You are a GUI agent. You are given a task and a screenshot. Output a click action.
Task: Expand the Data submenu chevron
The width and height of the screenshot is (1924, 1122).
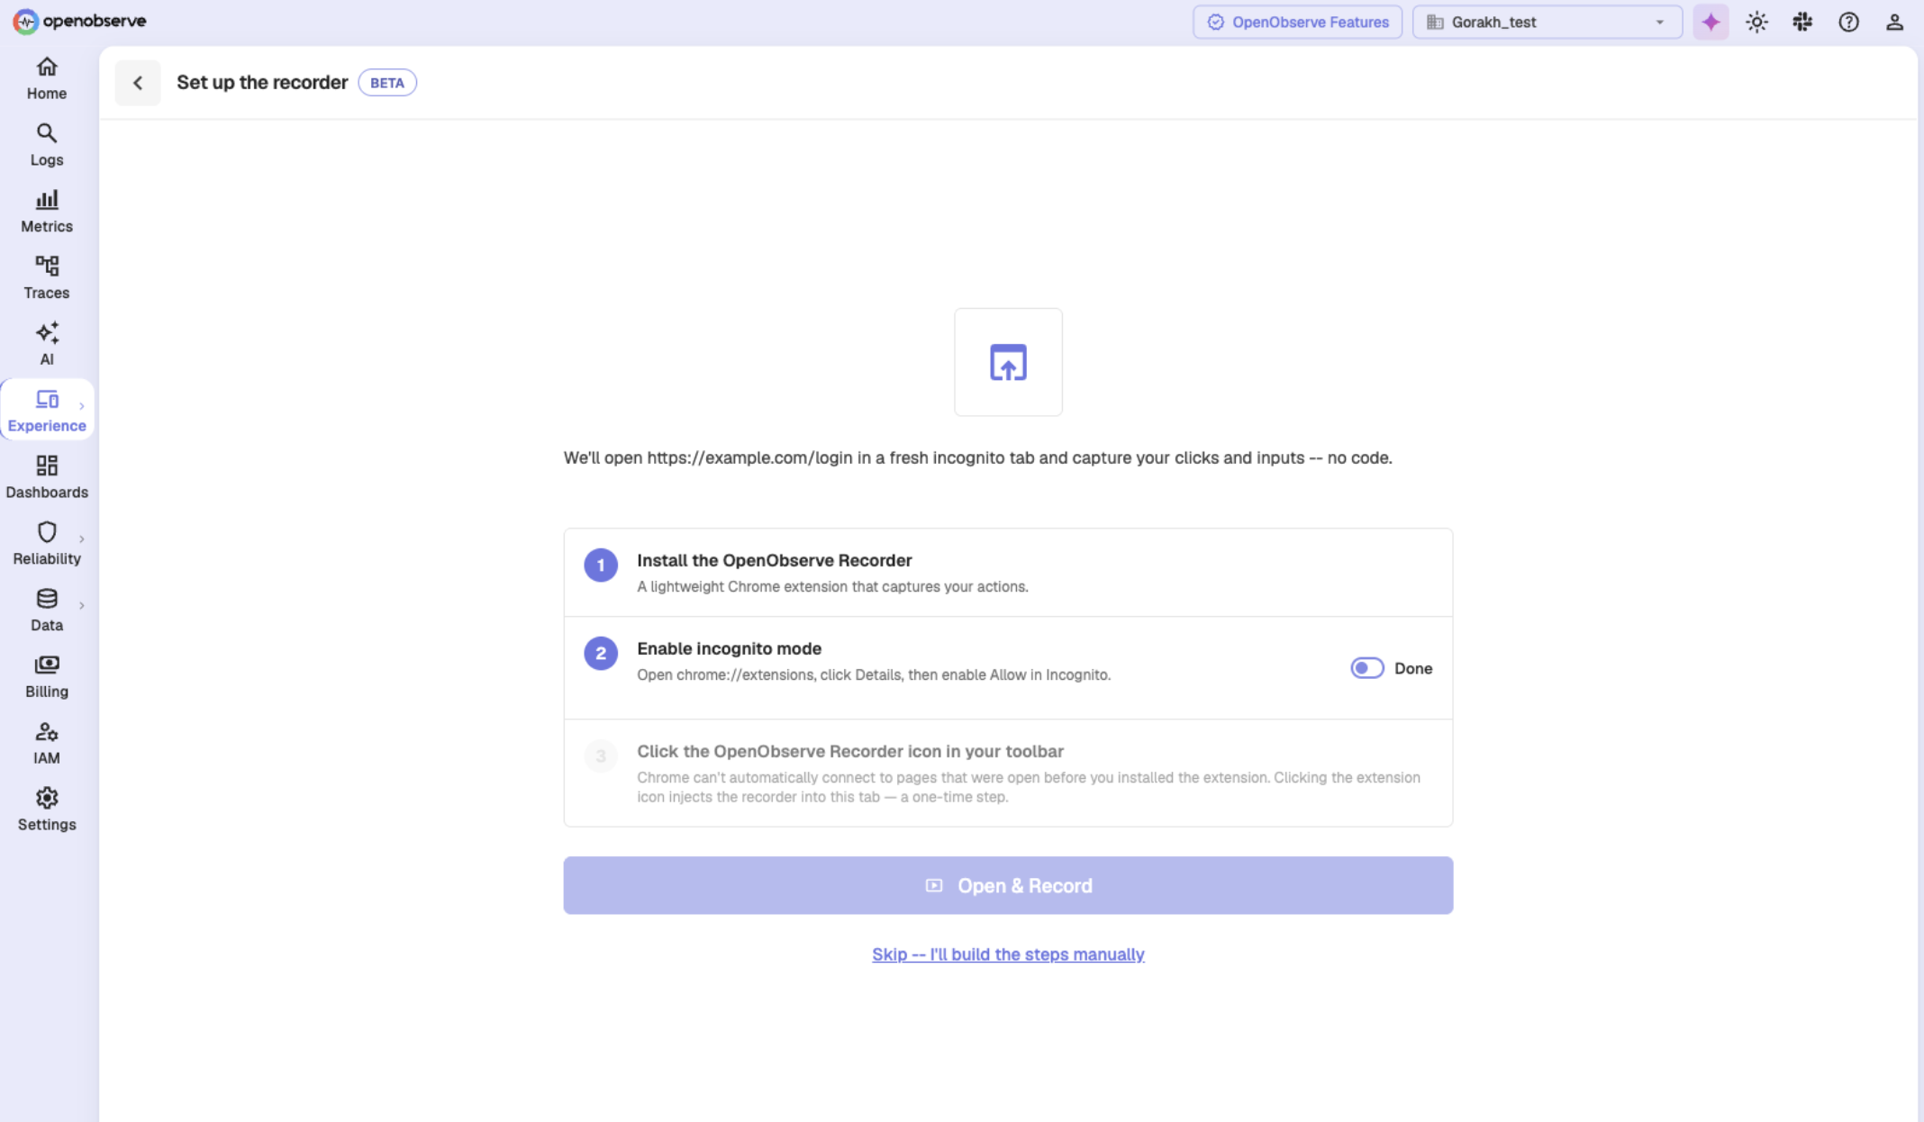pyautogui.click(x=81, y=606)
